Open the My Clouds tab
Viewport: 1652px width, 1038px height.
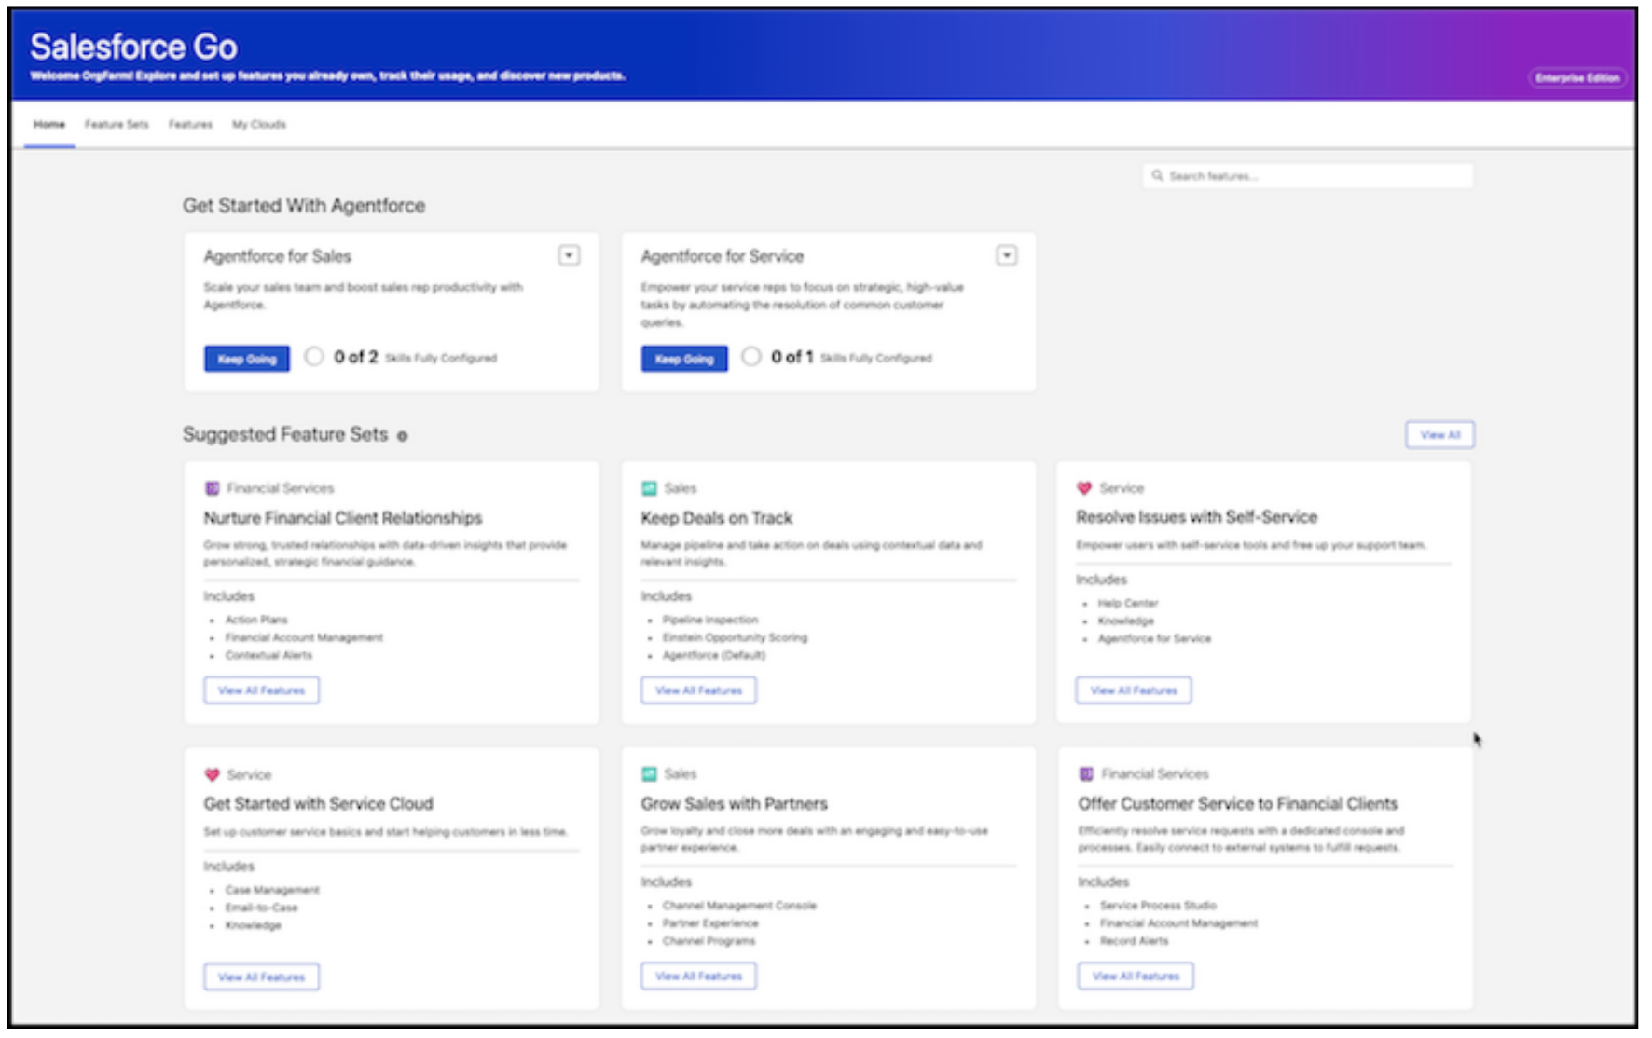pyautogui.click(x=258, y=124)
